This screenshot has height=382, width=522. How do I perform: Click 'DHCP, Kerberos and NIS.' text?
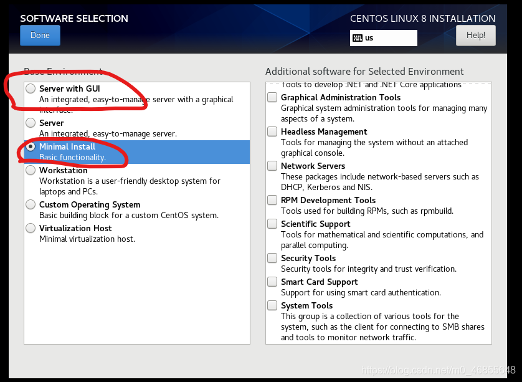coord(326,187)
